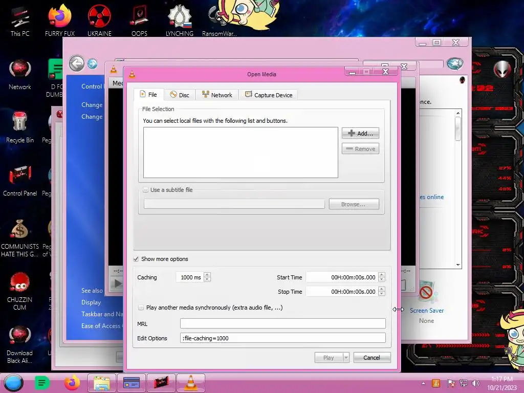Switch to VLC cone in taskbar
The height and width of the screenshot is (393, 524).
(x=190, y=383)
